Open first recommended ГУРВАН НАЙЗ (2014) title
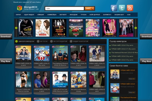 tap(128, 70)
